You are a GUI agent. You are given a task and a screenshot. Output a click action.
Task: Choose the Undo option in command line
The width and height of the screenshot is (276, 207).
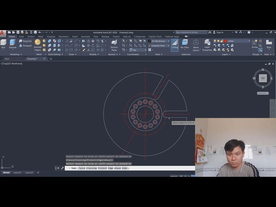pyautogui.click(x=125, y=168)
